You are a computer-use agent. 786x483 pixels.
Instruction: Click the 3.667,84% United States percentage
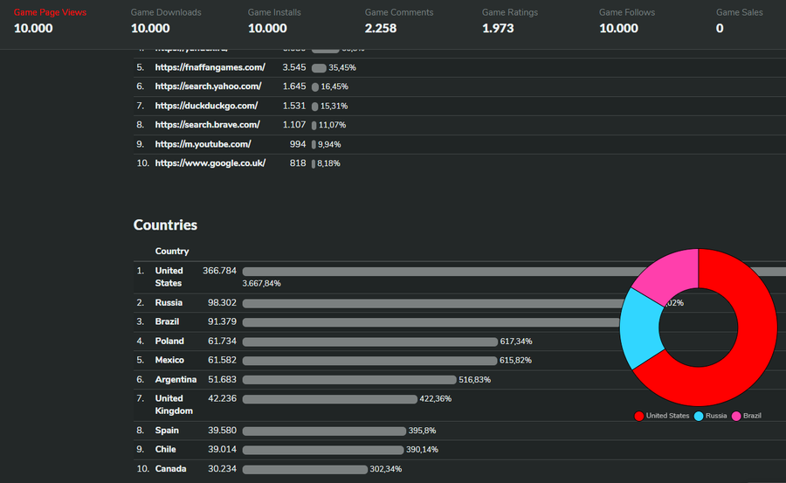[x=261, y=283]
